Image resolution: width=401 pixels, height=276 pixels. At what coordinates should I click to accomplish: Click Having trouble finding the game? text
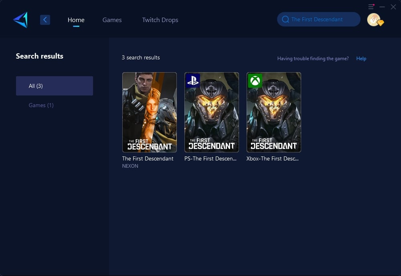tap(313, 59)
